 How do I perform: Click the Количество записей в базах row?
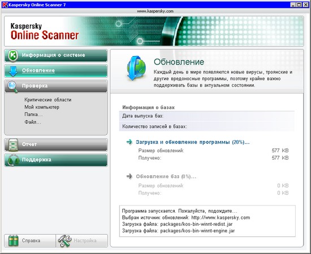(206, 126)
